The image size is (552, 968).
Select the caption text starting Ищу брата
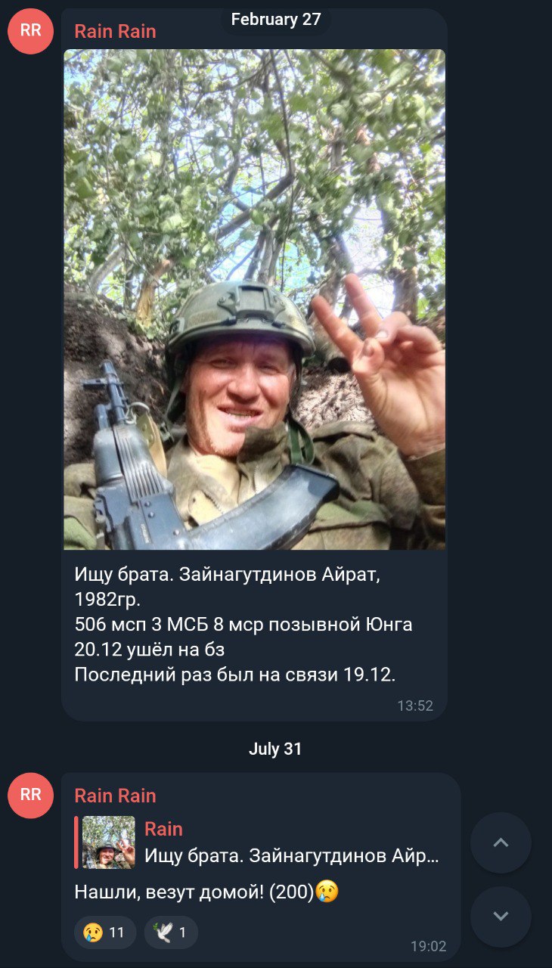pos(243,624)
